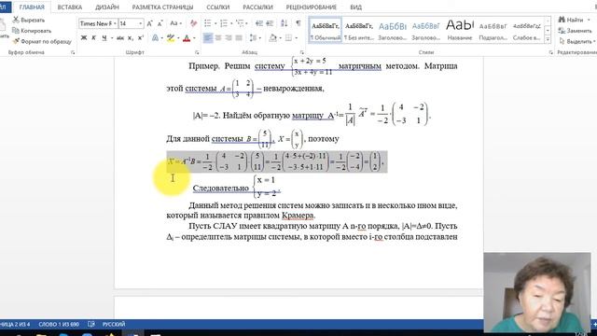Open the multilevel list button
This screenshot has height=336, width=597.
click(241, 23)
